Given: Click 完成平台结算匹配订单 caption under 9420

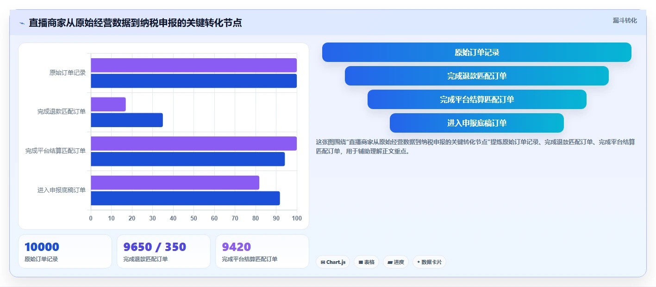Looking at the screenshot, I should (250, 259).
